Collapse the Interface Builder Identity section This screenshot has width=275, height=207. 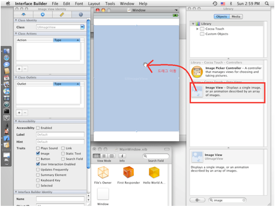click(x=16, y=192)
